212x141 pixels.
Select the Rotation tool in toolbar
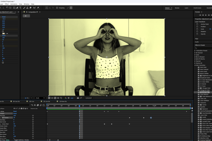(7, 8)
